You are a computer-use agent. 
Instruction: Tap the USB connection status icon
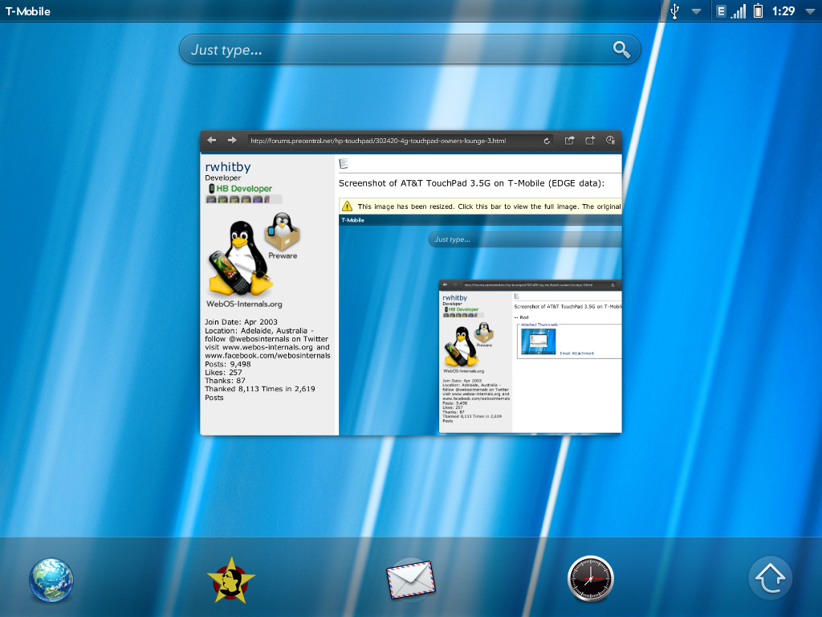(674, 11)
